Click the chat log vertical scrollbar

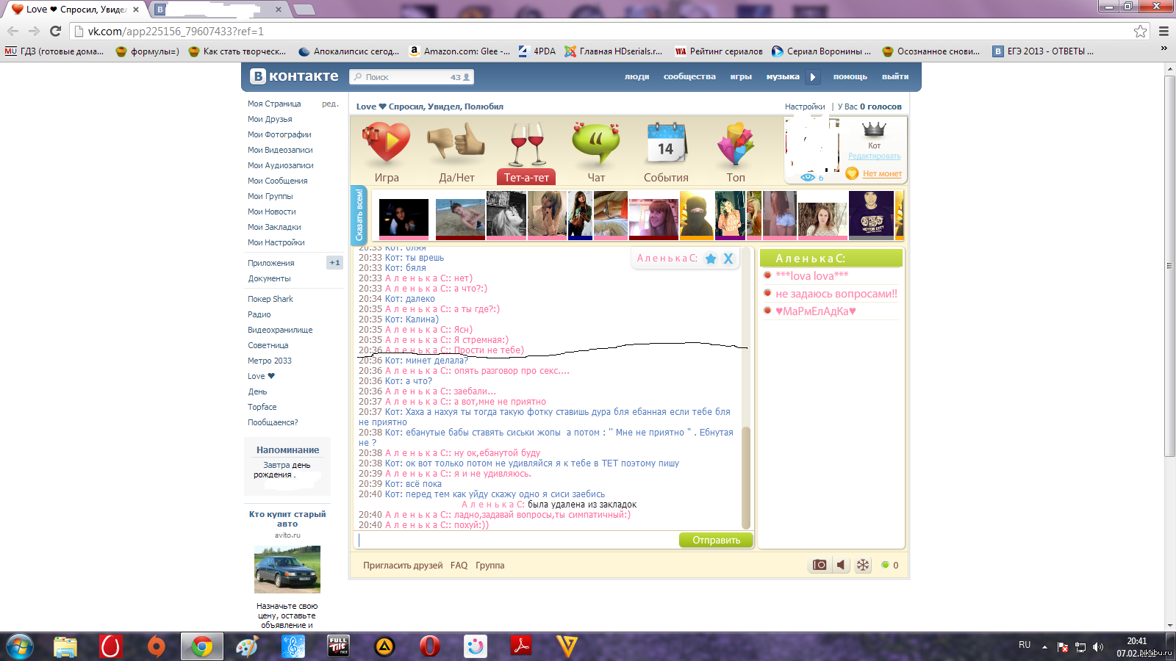coord(746,477)
